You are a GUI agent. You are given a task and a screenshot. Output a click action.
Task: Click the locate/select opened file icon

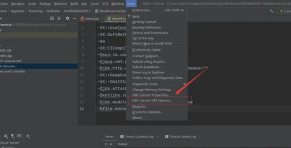click(x=52, y=18)
